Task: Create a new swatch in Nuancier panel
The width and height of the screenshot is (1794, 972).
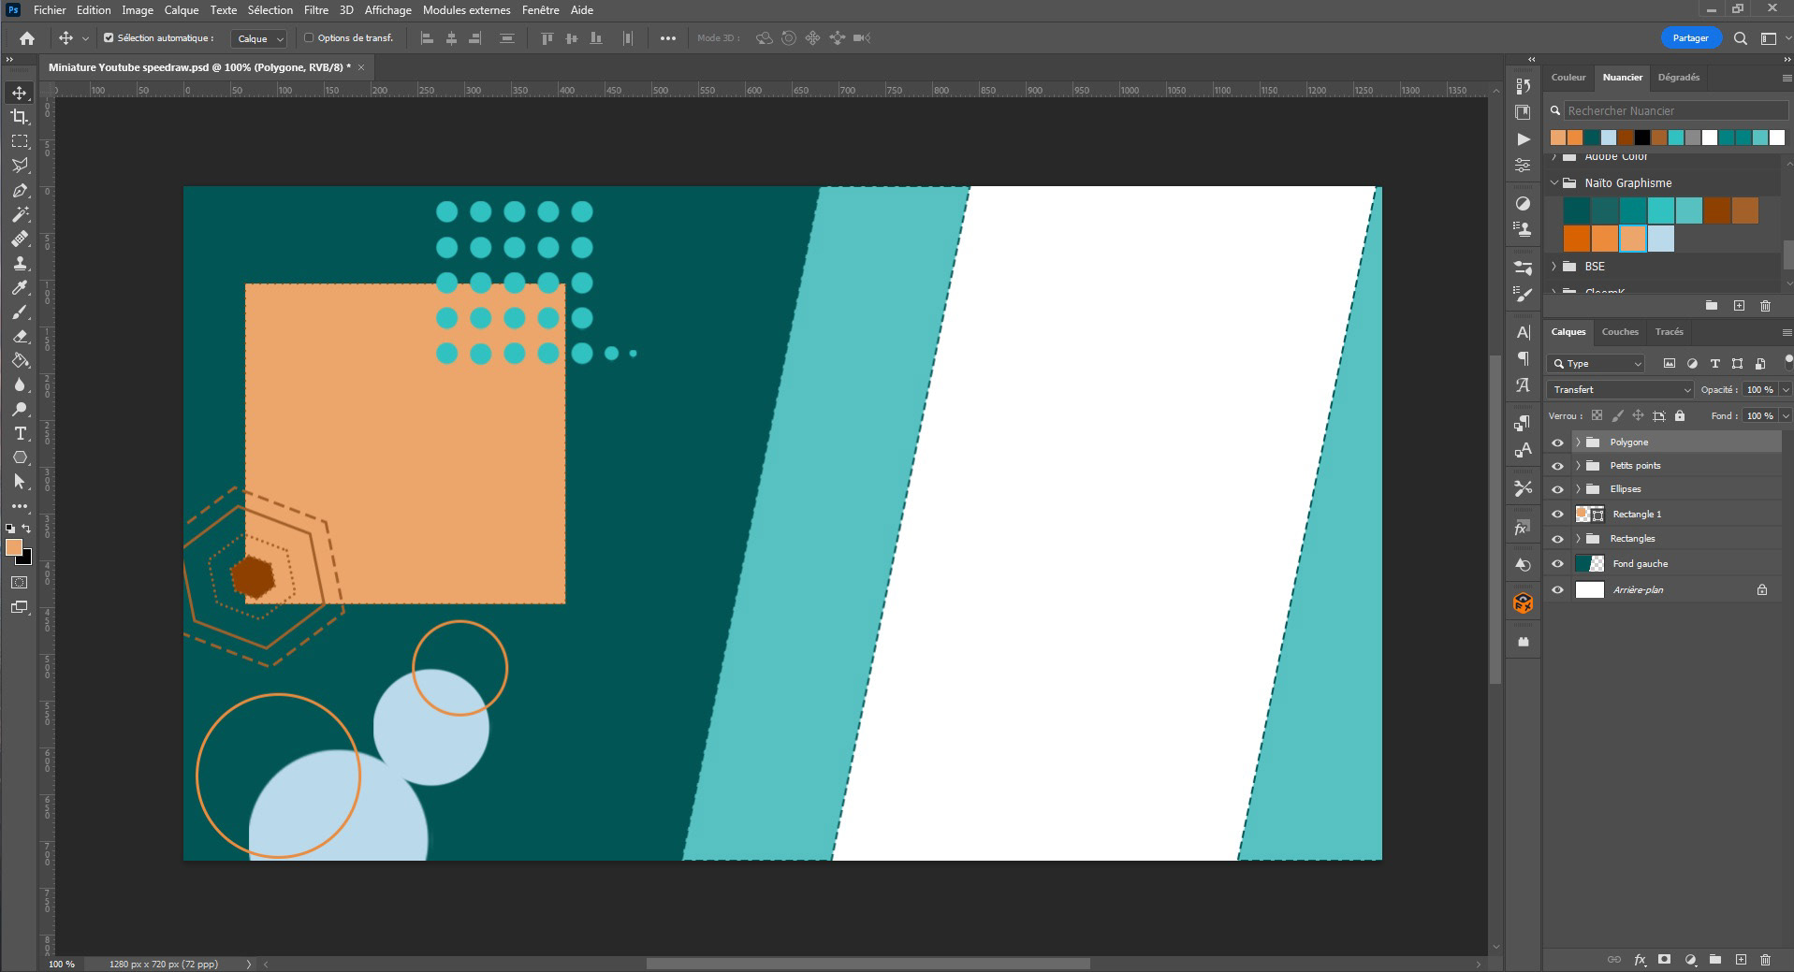Action: [x=1739, y=306]
